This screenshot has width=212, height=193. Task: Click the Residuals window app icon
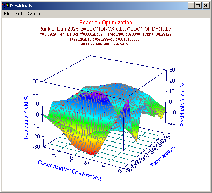point(5,6)
